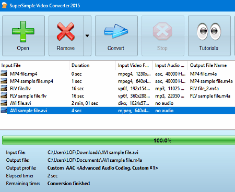Click the 2 min, 01 sec duration cell
235x192 pixels.
coord(85,103)
